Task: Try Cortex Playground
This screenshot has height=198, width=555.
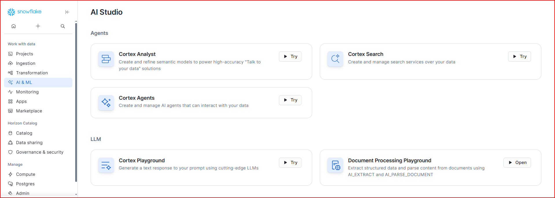Action: pyautogui.click(x=290, y=163)
